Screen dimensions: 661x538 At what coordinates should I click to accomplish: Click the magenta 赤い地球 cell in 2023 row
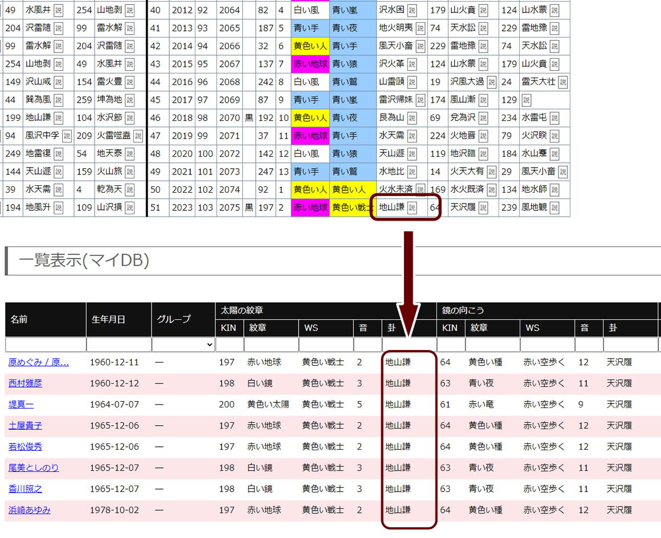click(310, 208)
